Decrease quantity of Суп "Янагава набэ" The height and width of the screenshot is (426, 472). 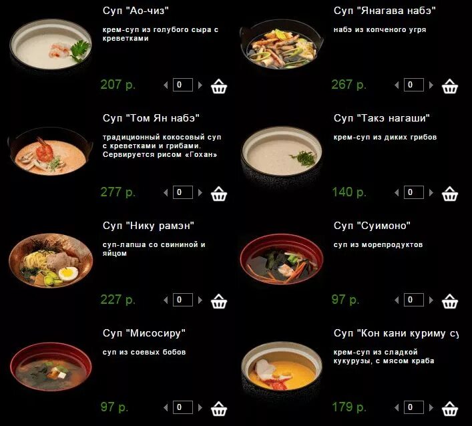pyautogui.click(x=397, y=85)
